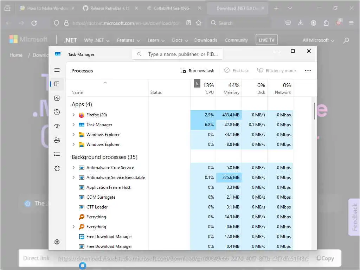
Task: Sort by Disk column header
Action: click(x=255, y=88)
